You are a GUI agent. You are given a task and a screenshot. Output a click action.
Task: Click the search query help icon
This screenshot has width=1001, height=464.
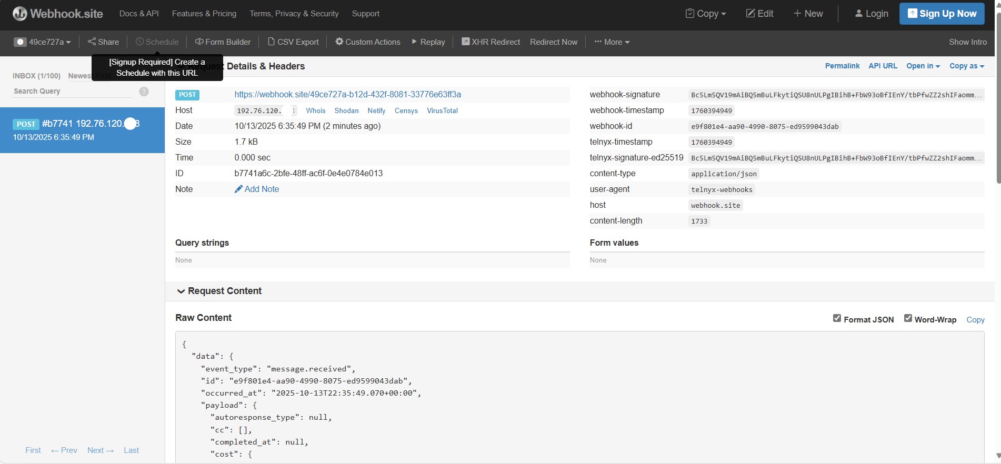click(144, 92)
